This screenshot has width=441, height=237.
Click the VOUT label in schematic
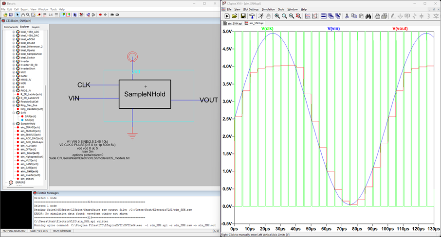[209, 100]
